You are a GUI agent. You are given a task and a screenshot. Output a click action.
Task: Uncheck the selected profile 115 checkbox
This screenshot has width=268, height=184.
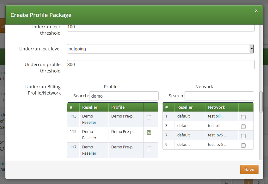[x=149, y=133]
